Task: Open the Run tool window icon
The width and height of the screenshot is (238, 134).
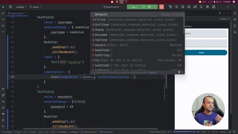Action: (x=3, y=95)
